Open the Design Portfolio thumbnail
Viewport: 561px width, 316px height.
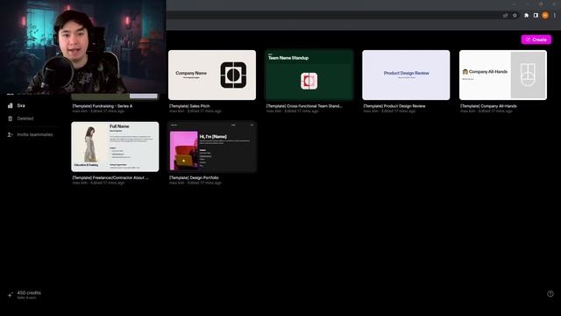212,147
